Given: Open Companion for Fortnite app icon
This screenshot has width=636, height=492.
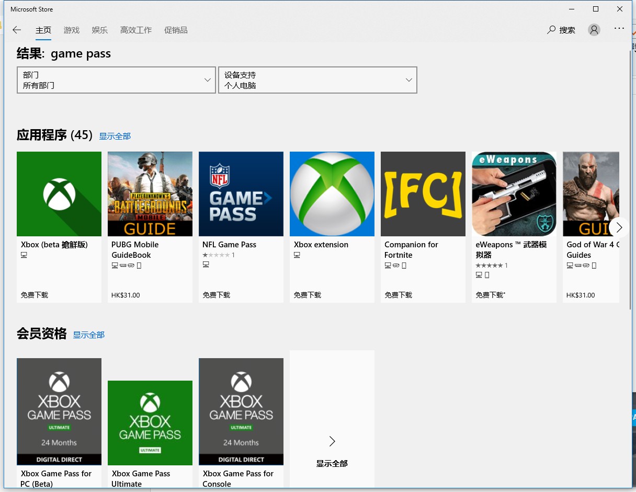Looking at the screenshot, I should click(423, 194).
